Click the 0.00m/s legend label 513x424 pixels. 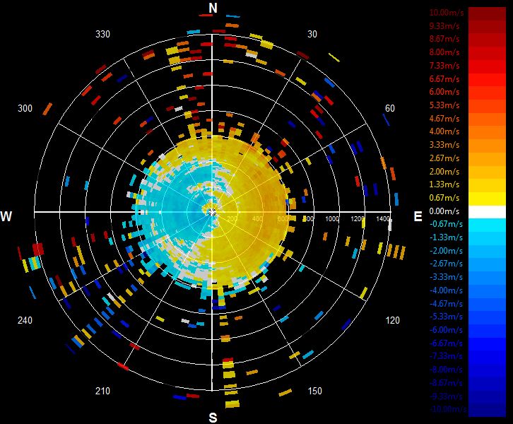[444, 211]
